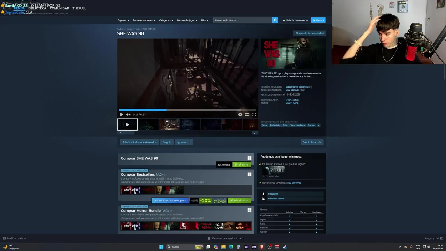Open the Oscuros tag
Image resolution: width=446 pixels, height=251 pixels.
coord(312,125)
